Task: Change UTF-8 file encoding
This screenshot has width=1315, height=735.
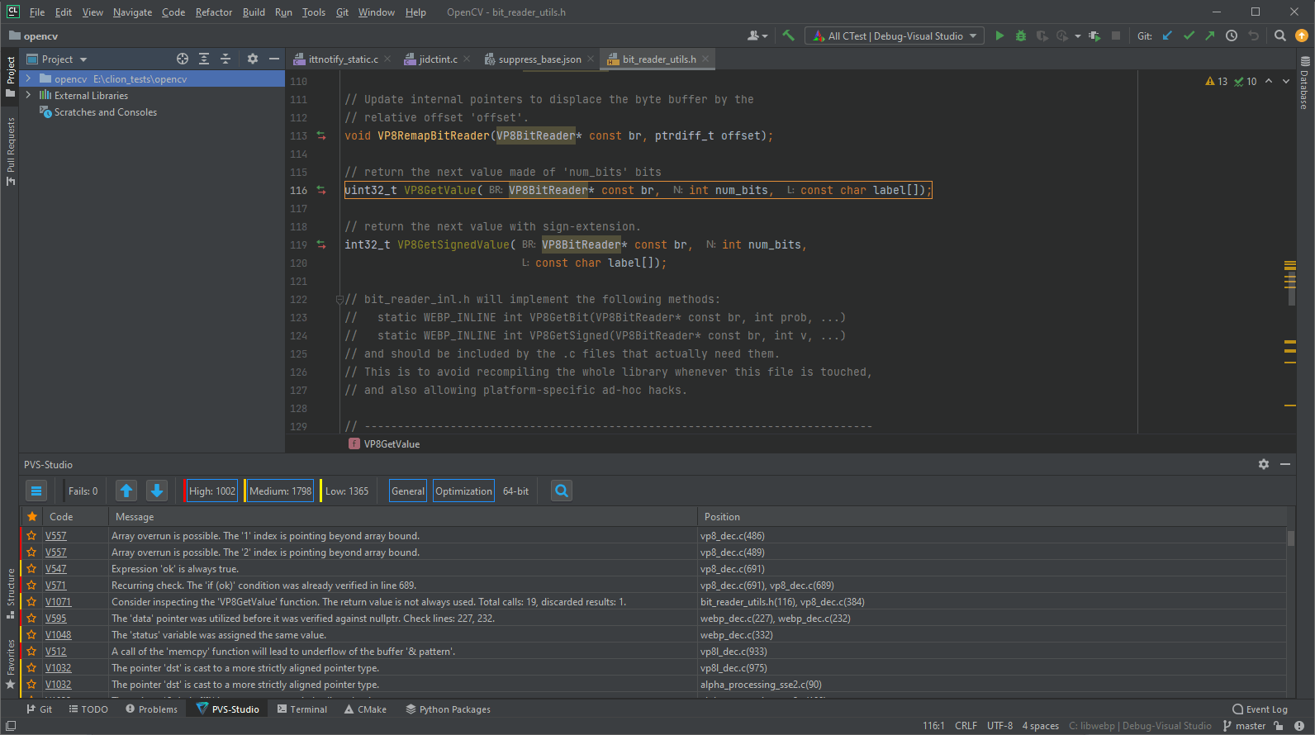Action: (999, 725)
